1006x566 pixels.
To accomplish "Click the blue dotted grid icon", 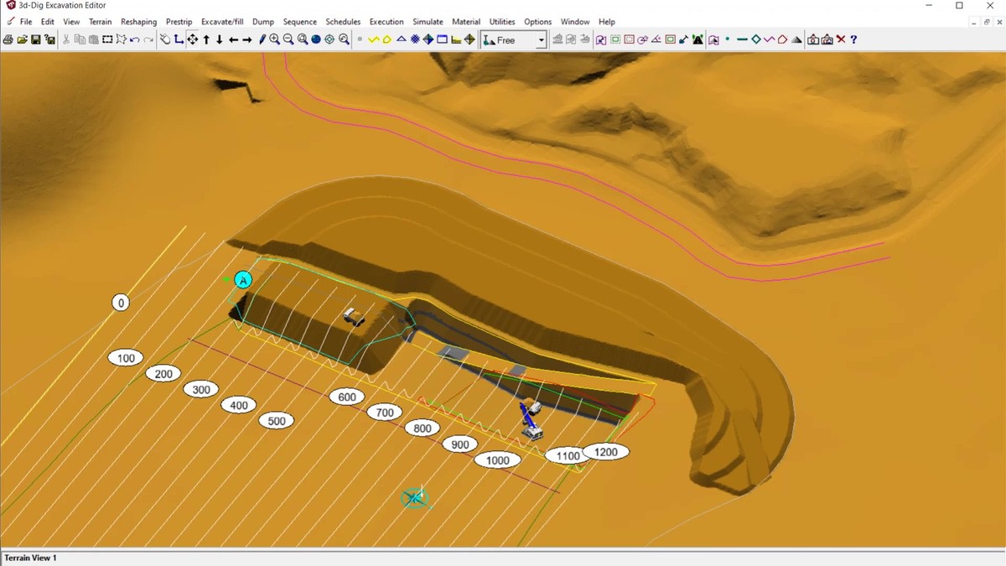I will [x=415, y=39].
